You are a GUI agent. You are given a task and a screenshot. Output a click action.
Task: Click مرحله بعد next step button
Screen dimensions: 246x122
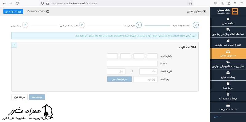pos(37,97)
